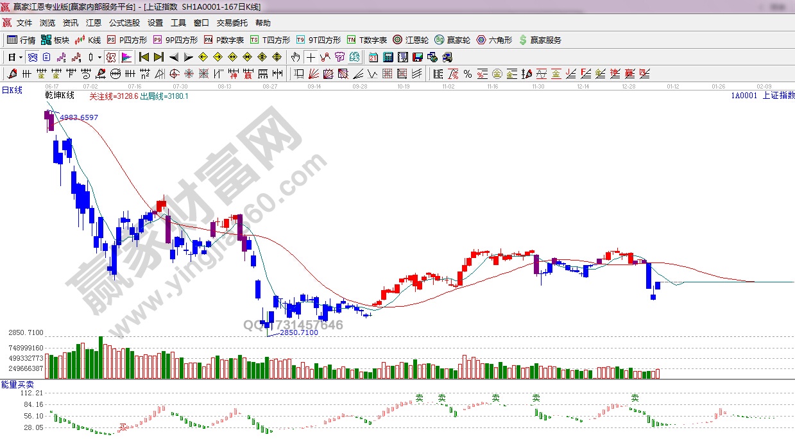Toggle the highlighted flag indicator button
The image size is (795, 439).
(126, 57)
